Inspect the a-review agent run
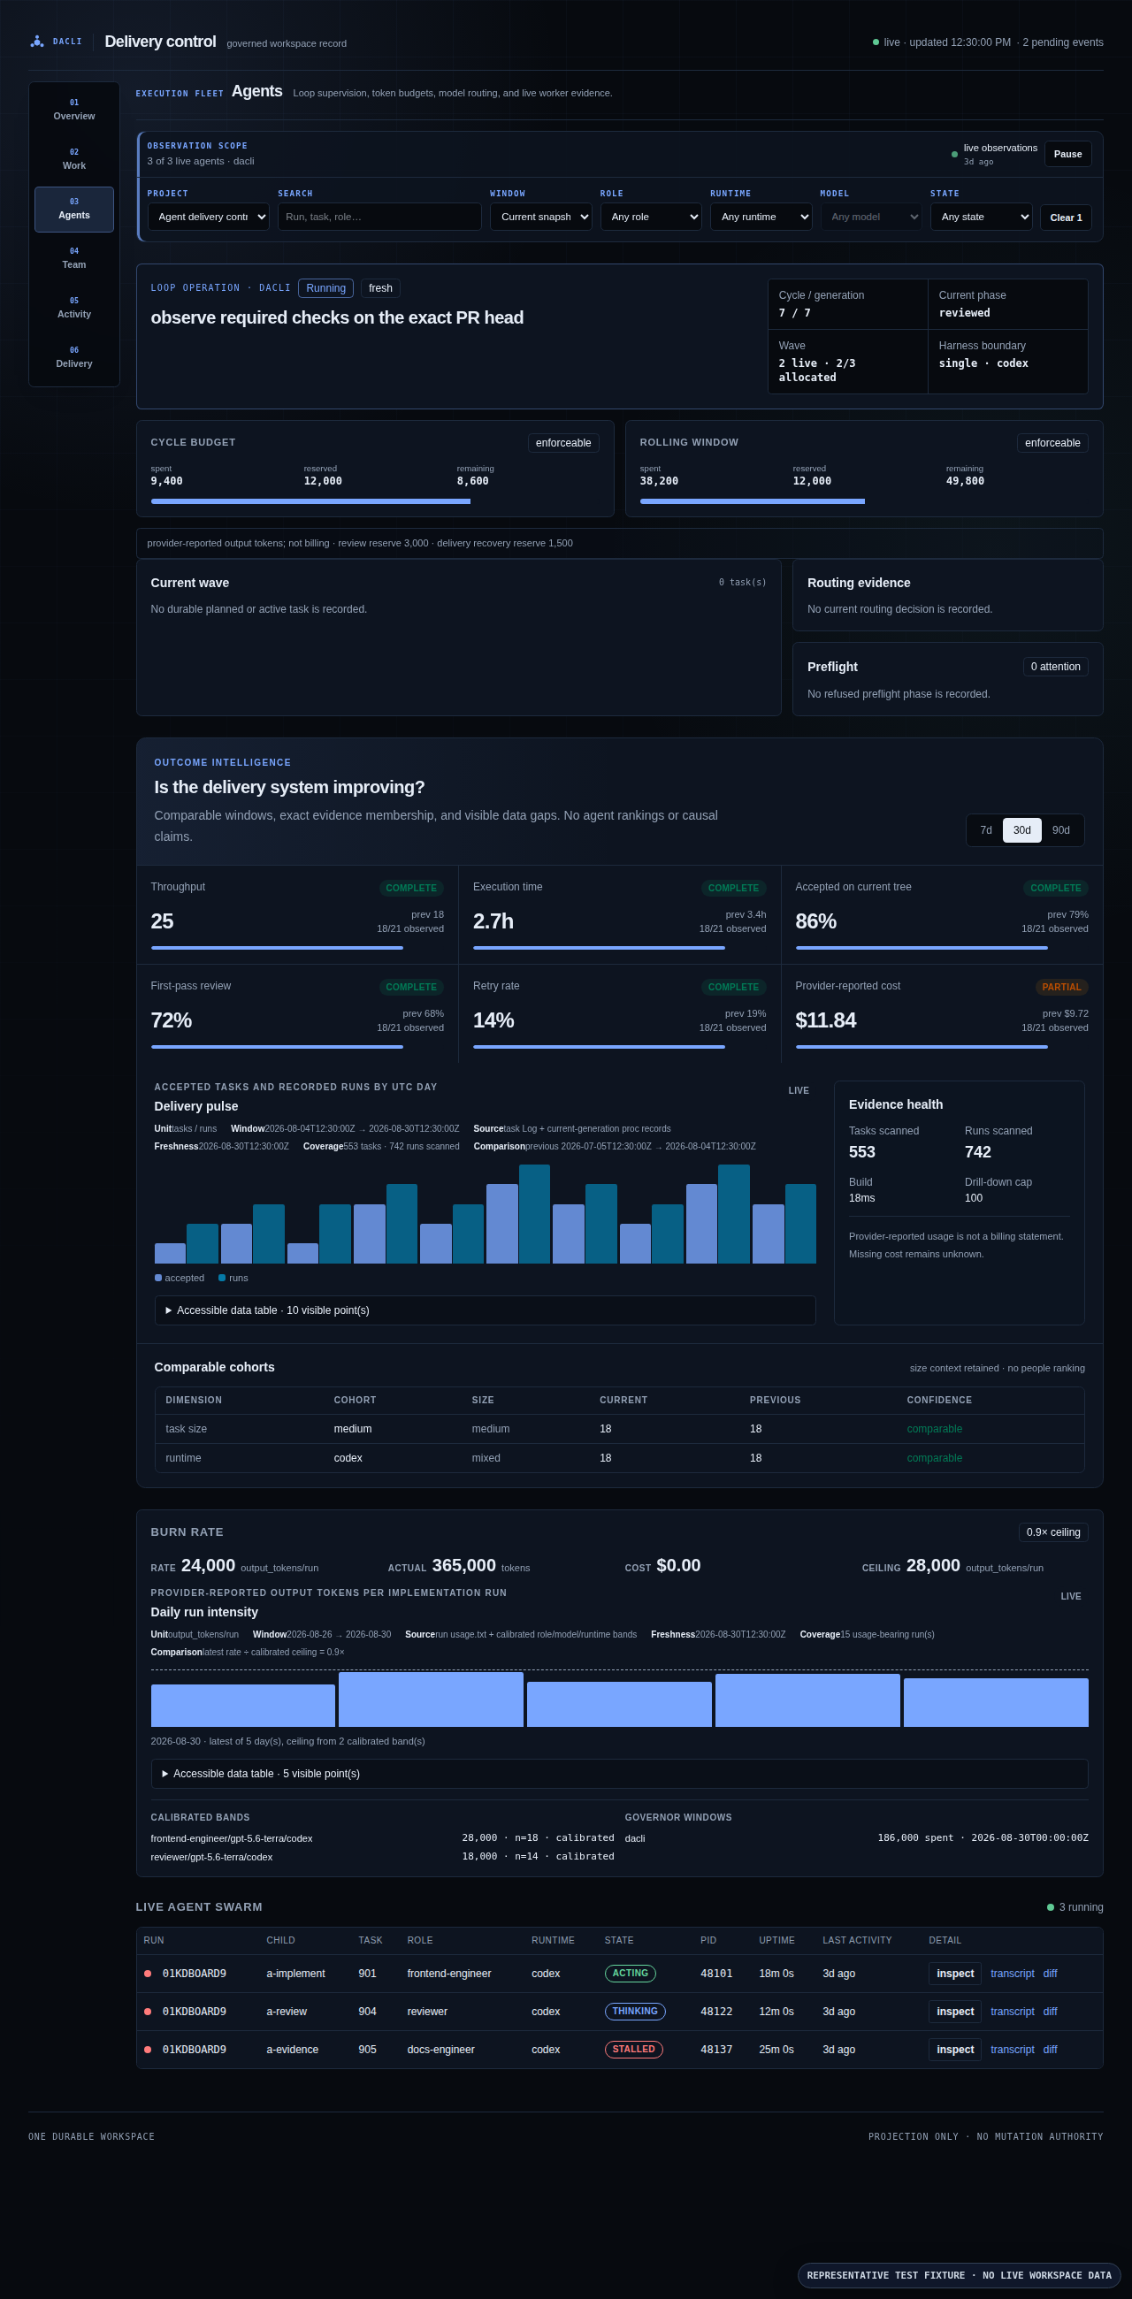This screenshot has height=2299, width=1132. pyautogui.click(x=955, y=2012)
